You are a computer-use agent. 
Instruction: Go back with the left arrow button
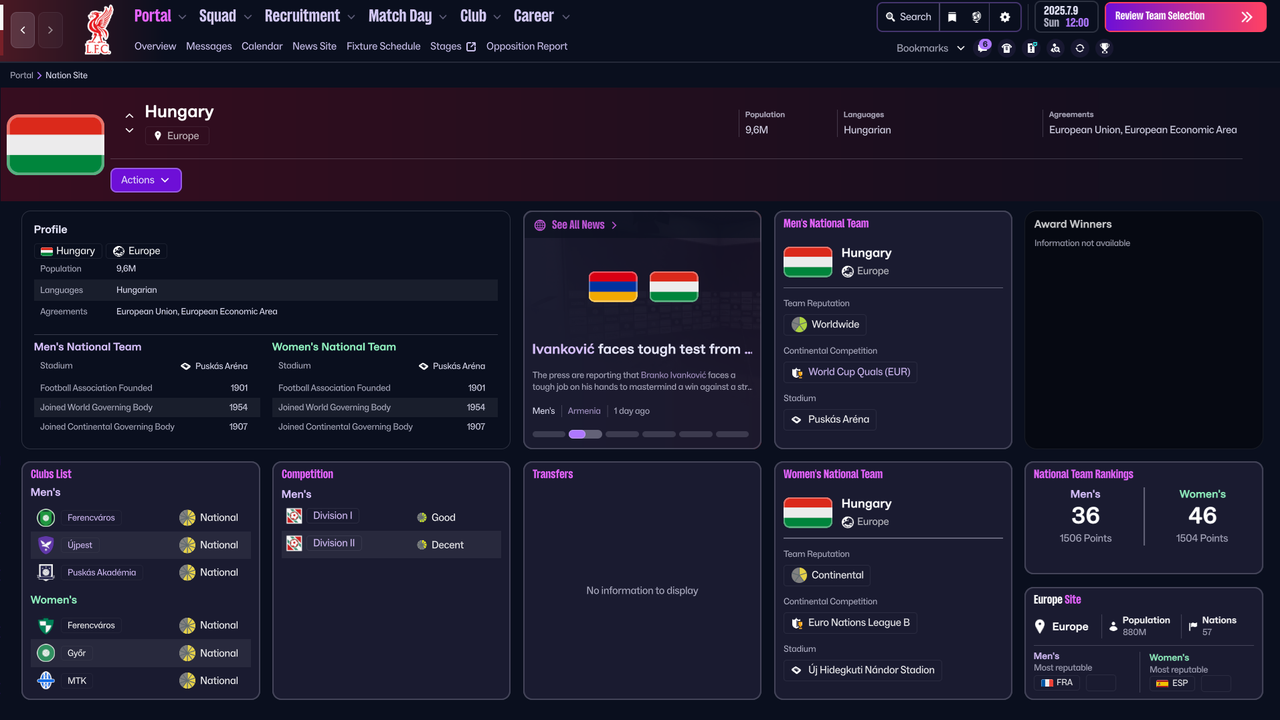coord(23,30)
